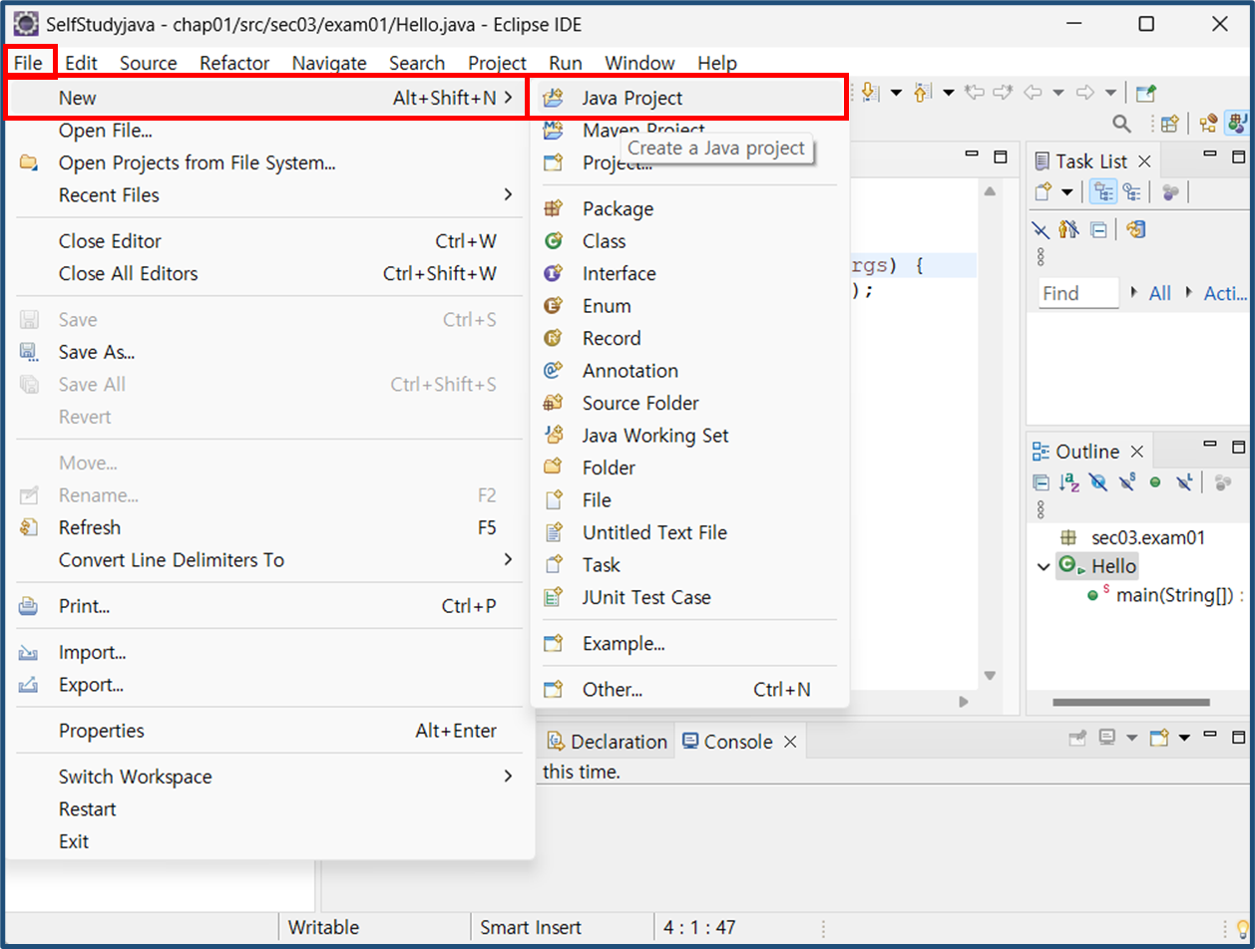Viewport: 1255px width, 949px height.
Task: Toggle Hide Non-Public Members green dot
Action: point(1155,482)
